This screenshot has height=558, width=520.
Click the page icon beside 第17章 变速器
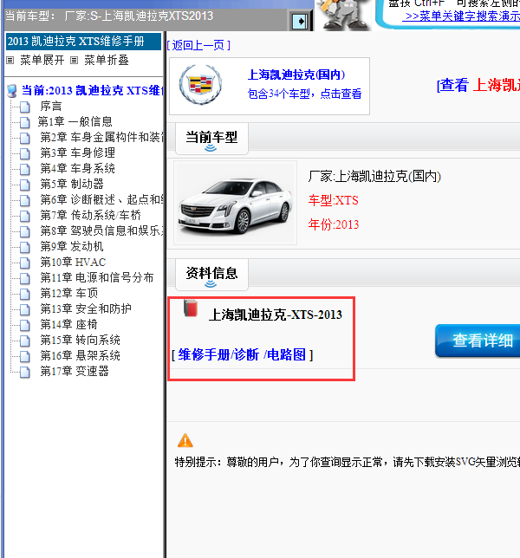tap(24, 372)
